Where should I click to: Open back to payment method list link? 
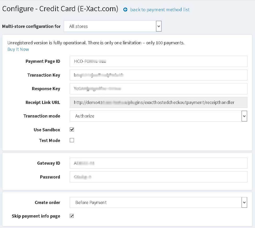pyautogui.click(x=160, y=10)
